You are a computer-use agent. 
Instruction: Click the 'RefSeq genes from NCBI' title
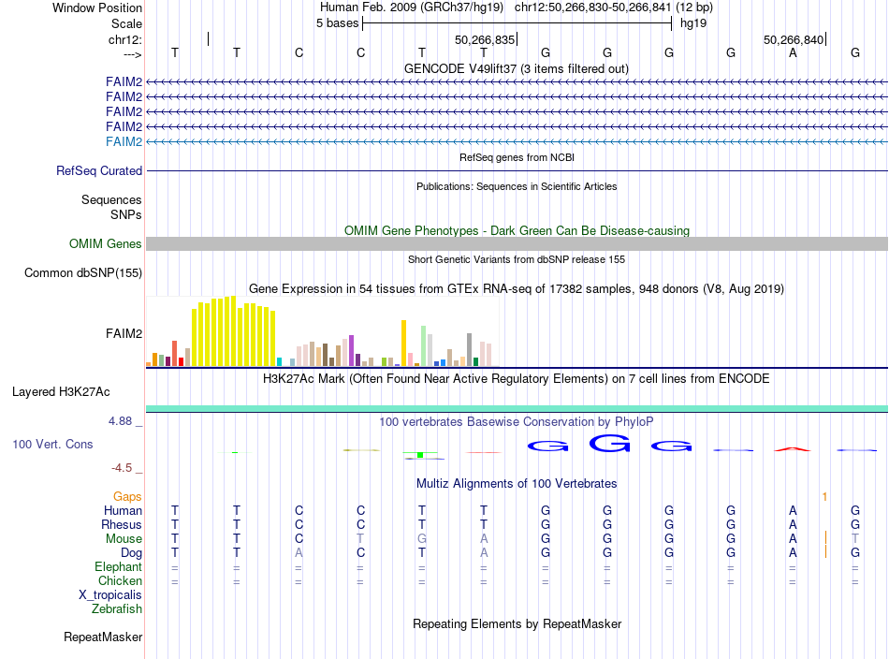click(517, 157)
